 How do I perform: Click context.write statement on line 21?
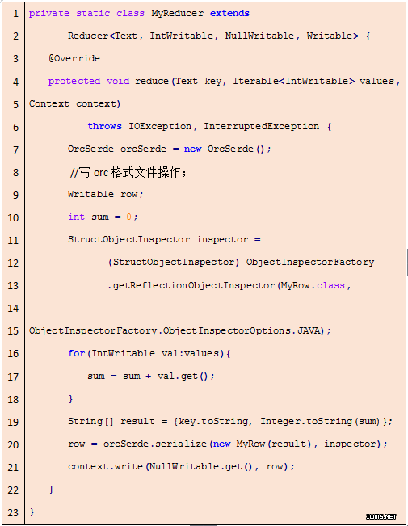click(x=181, y=467)
